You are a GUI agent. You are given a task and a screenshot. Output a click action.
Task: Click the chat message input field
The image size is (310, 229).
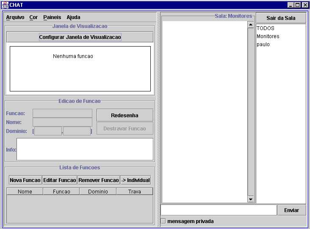(x=219, y=210)
